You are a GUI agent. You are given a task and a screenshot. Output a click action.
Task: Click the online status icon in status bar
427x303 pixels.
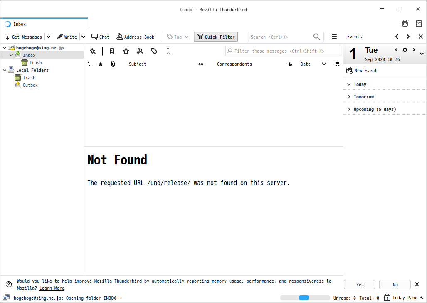coord(6,298)
